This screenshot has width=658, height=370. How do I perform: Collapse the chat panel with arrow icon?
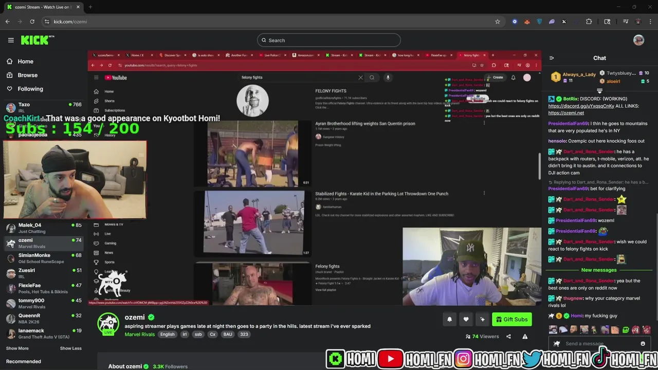[552, 58]
